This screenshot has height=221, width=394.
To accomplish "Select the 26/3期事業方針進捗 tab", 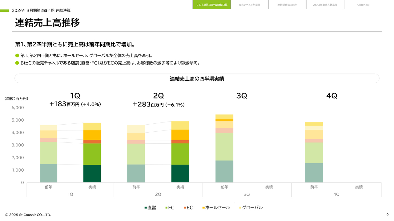I will coord(325,5).
